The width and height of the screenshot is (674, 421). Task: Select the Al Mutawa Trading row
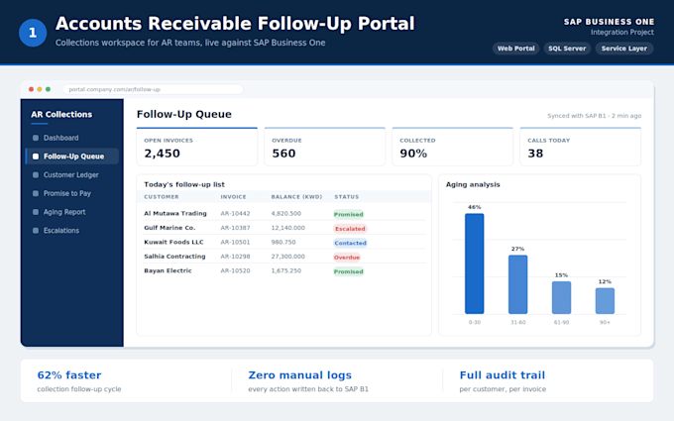pyautogui.click(x=284, y=214)
